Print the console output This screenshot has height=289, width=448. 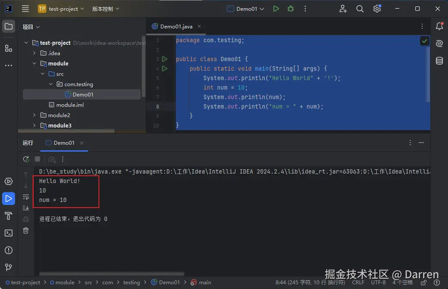pos(26,219)
